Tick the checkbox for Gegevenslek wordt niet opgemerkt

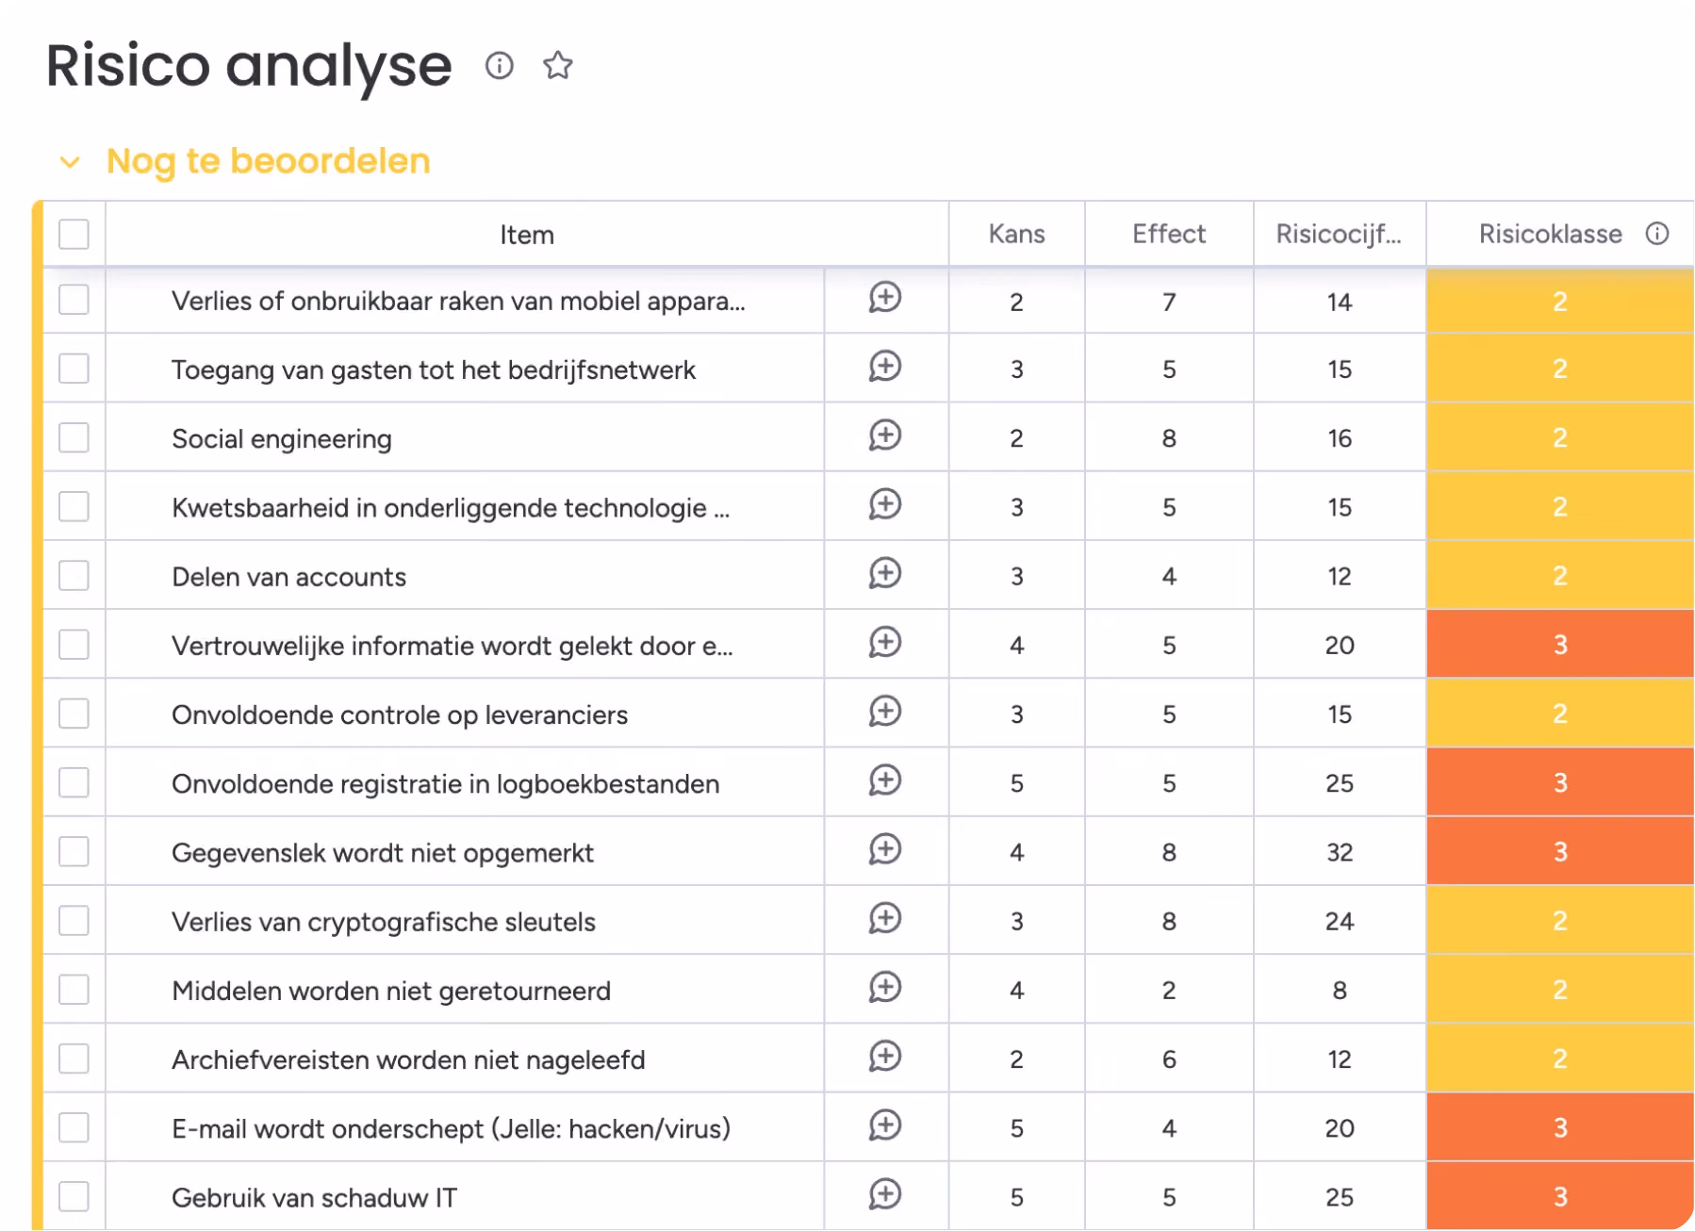(x=74, y=851)
